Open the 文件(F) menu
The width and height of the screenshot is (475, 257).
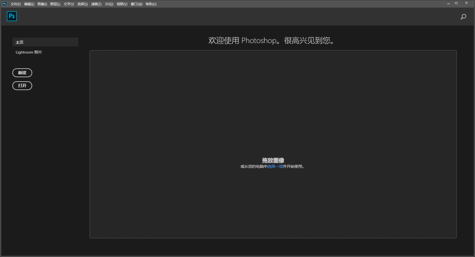pos(15,4)
